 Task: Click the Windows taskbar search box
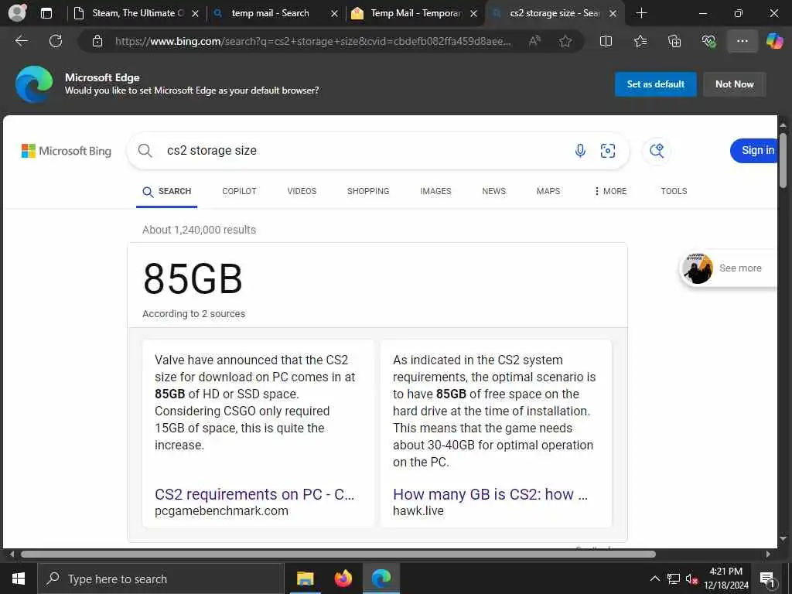point(161,579)
